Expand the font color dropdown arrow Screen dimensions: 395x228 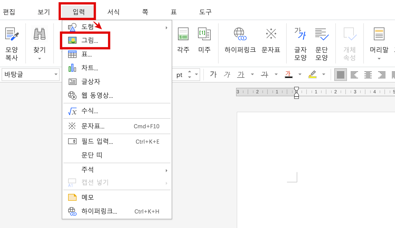pyautogui.click(x=300, y=75)
